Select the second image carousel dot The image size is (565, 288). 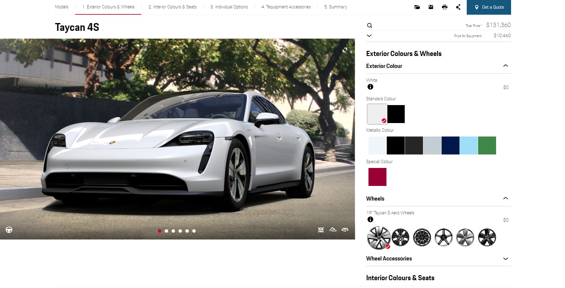click(167, 231)
